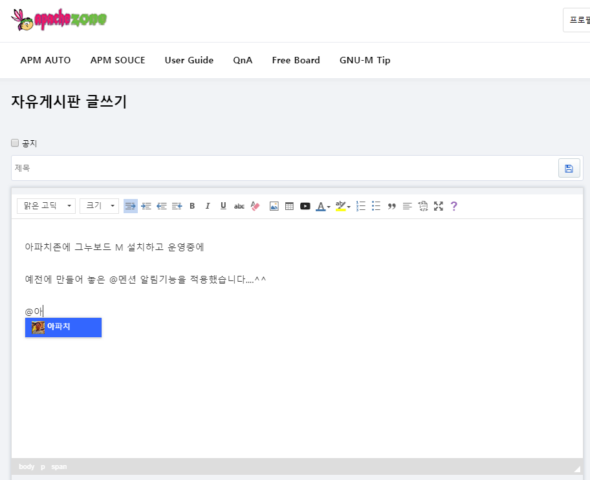Viewport: 590px width, 480px height.
Task: Check the 공지 notice checkbox
Action: click(15, 143)
